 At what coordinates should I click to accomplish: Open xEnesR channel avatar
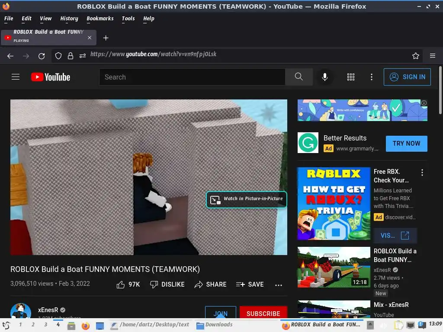(x=21, y=311)
